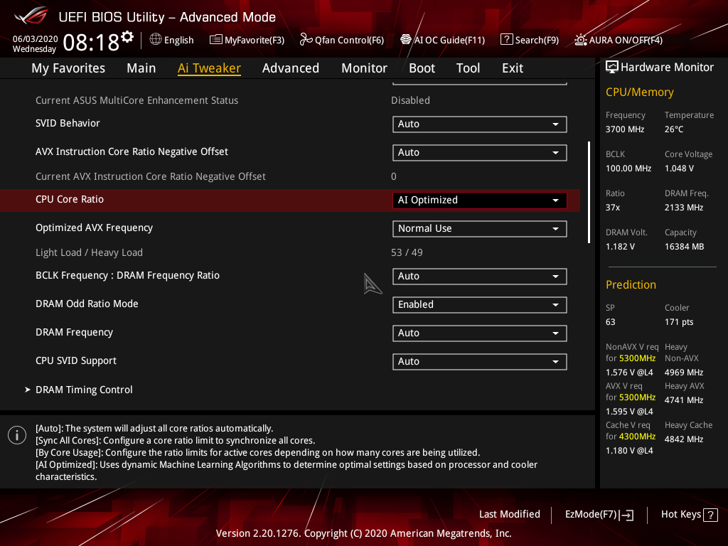
Task: Open the Boot menu tab
Action: tap(422, 68)
